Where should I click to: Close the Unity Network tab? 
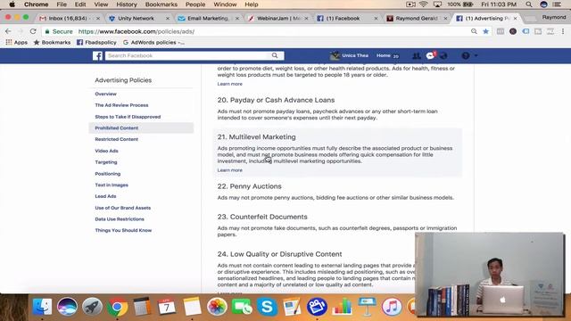click(x=168, y=18)
